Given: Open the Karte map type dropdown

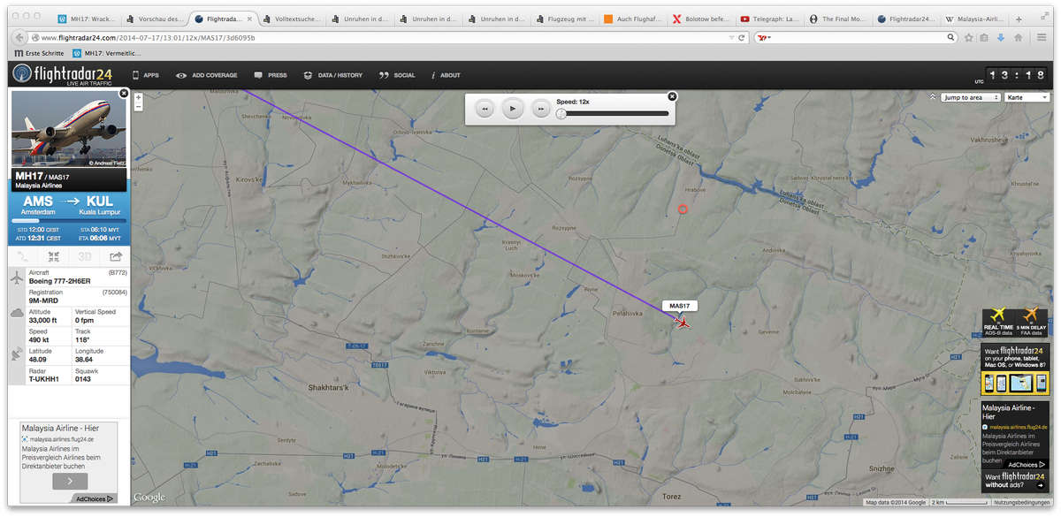Looking at the screenshot, I should click(1027, 97).
